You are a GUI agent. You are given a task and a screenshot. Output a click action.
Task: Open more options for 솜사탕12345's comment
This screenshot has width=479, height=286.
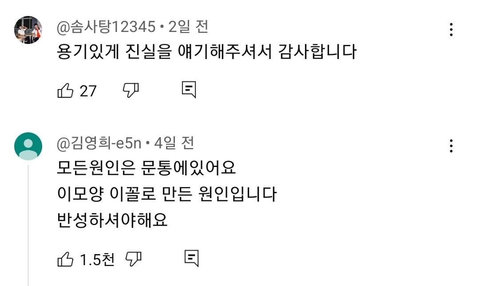(x=451, y=29)
